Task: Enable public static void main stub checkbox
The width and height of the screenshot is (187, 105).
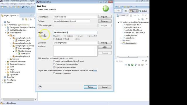Action: (x=54, y=61)
